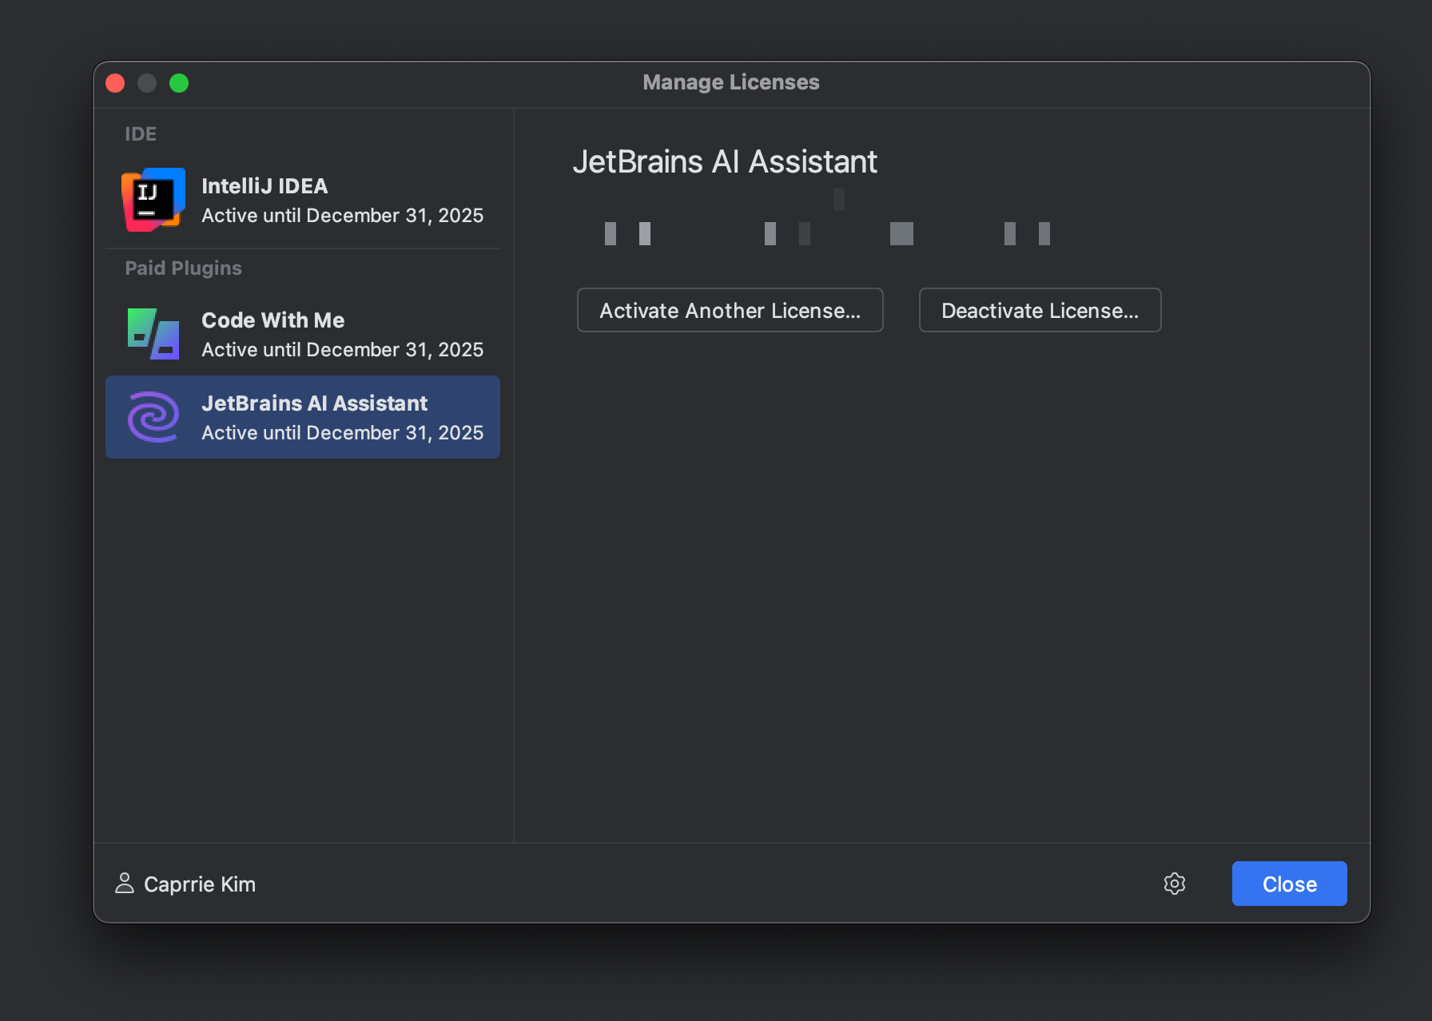
Task: Select the Code With Me license entry
Action: pyautogui.click(x=303, y=334)
